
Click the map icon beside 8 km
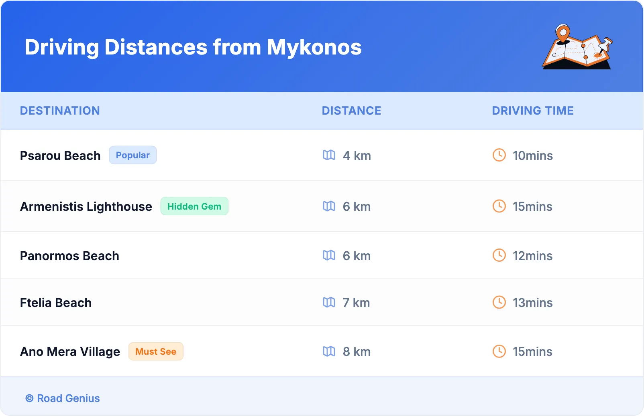pyautogui.click(x=329, y=351)
